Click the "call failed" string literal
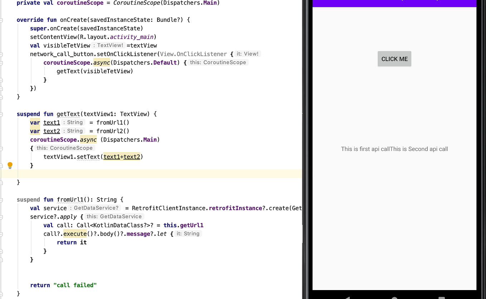Viewport: 486px width, 299px height. (75, 285)
